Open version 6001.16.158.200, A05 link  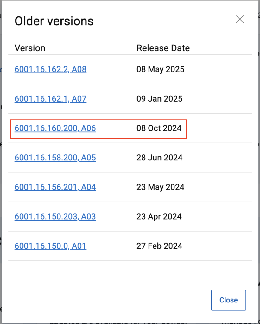pos(55,158)
